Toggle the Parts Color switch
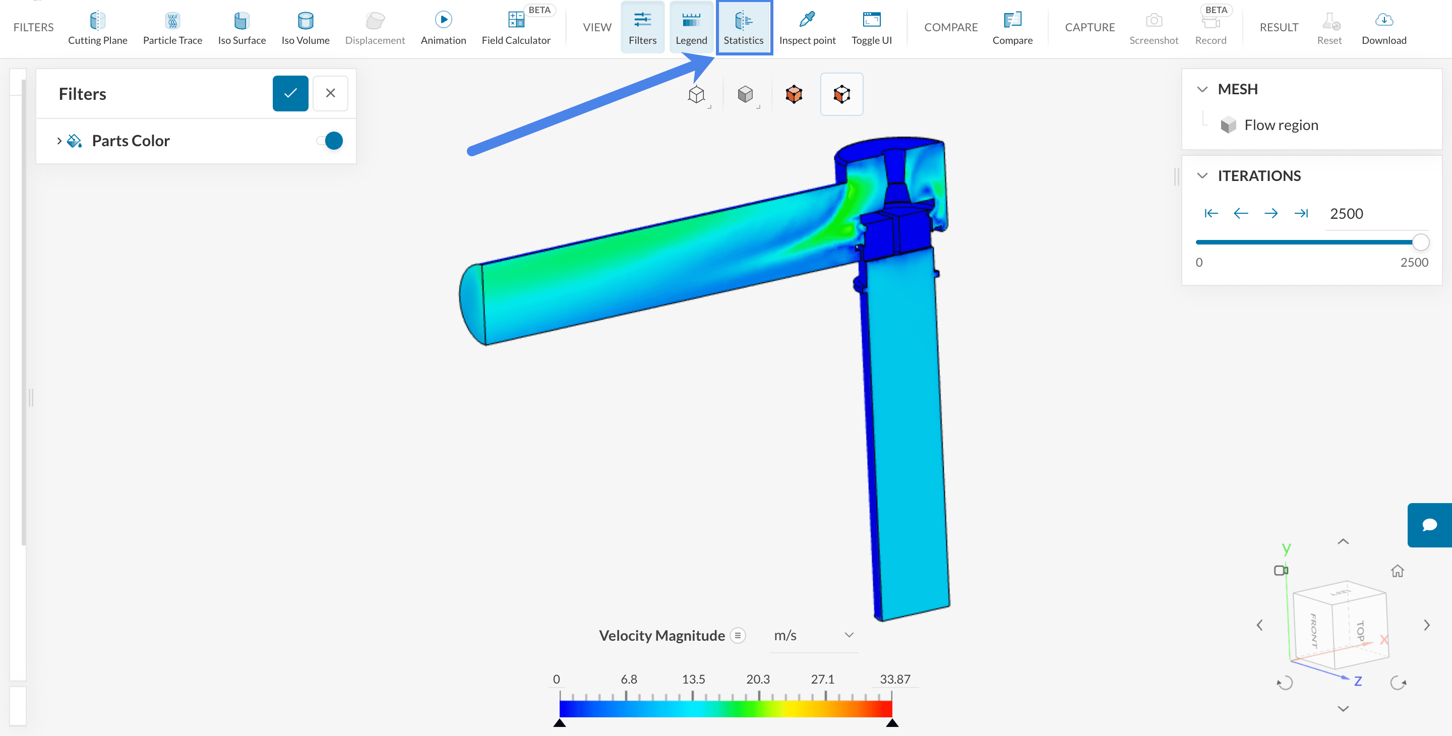Screen dimensions: 1452x736 (330, 141)
